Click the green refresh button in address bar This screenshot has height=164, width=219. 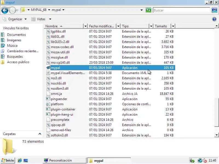pos(148,10)
